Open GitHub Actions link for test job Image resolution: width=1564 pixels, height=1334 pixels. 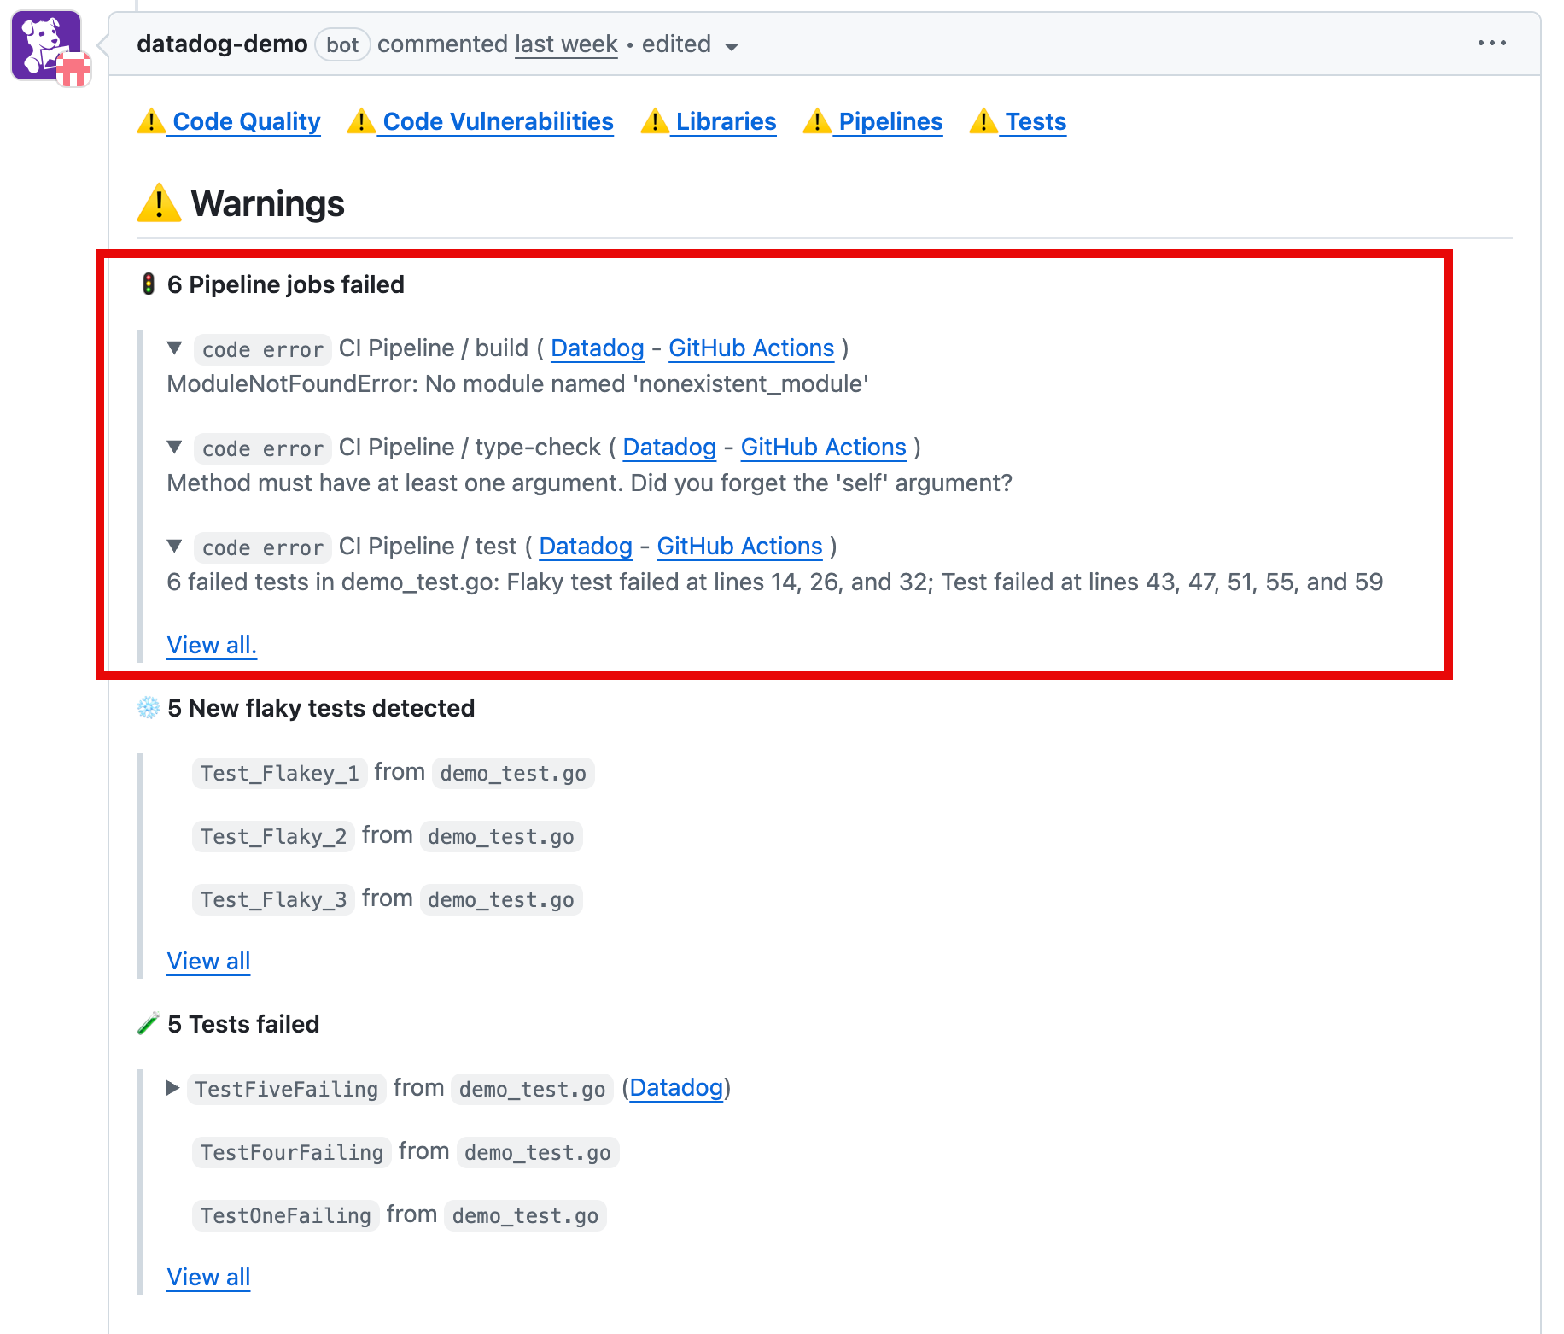740,546
